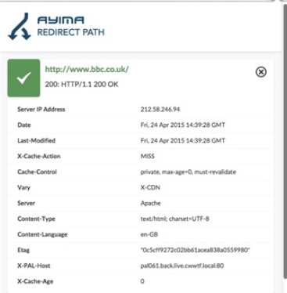The height and width of the screenshot is (293, 287).
Task: Click the Ayima Redirect Path logo icon
Action: (20, 26)
